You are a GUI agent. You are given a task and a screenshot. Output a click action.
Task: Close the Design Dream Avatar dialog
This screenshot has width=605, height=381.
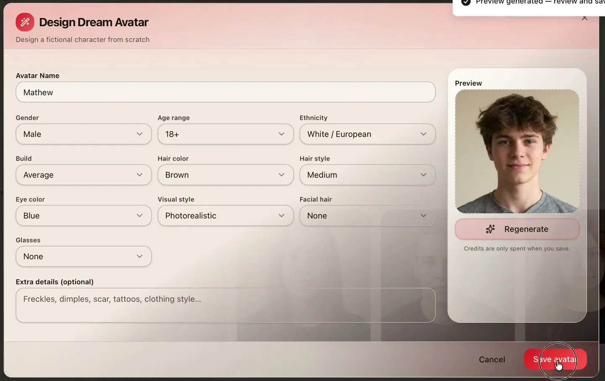click(x=584, y=18)
